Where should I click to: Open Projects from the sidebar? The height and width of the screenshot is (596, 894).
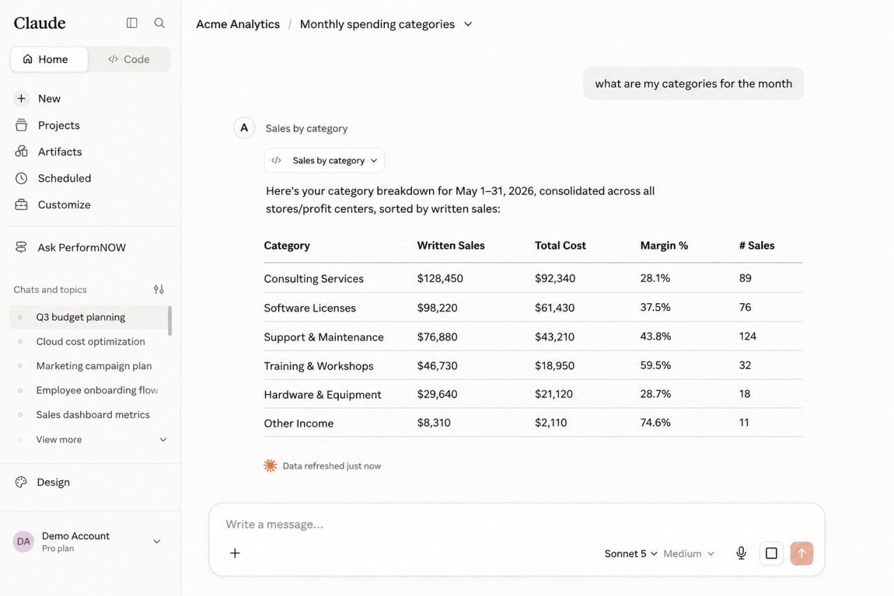coord(59,125)
